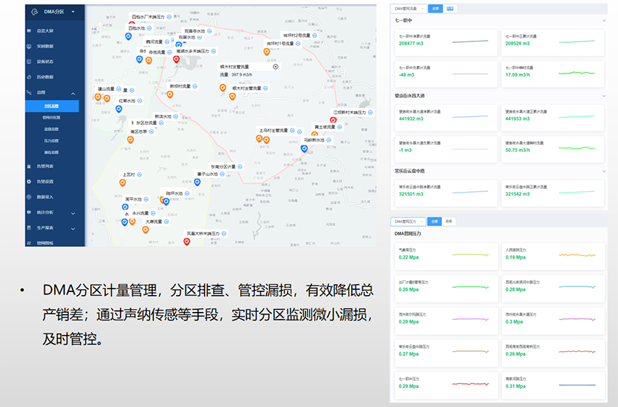
Task: Collapse the 总图 sidebar menu group
Action: pos(73,93)
